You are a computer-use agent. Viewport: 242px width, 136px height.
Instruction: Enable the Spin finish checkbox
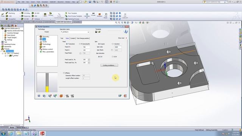point(112,50)
